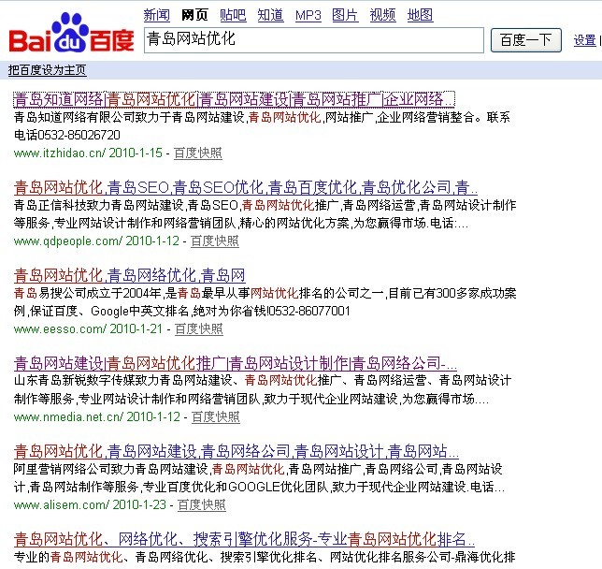Open the 设置 link
Image resolution: width=602 pixels, height=569 pixels.
click(x=585, y=40)
